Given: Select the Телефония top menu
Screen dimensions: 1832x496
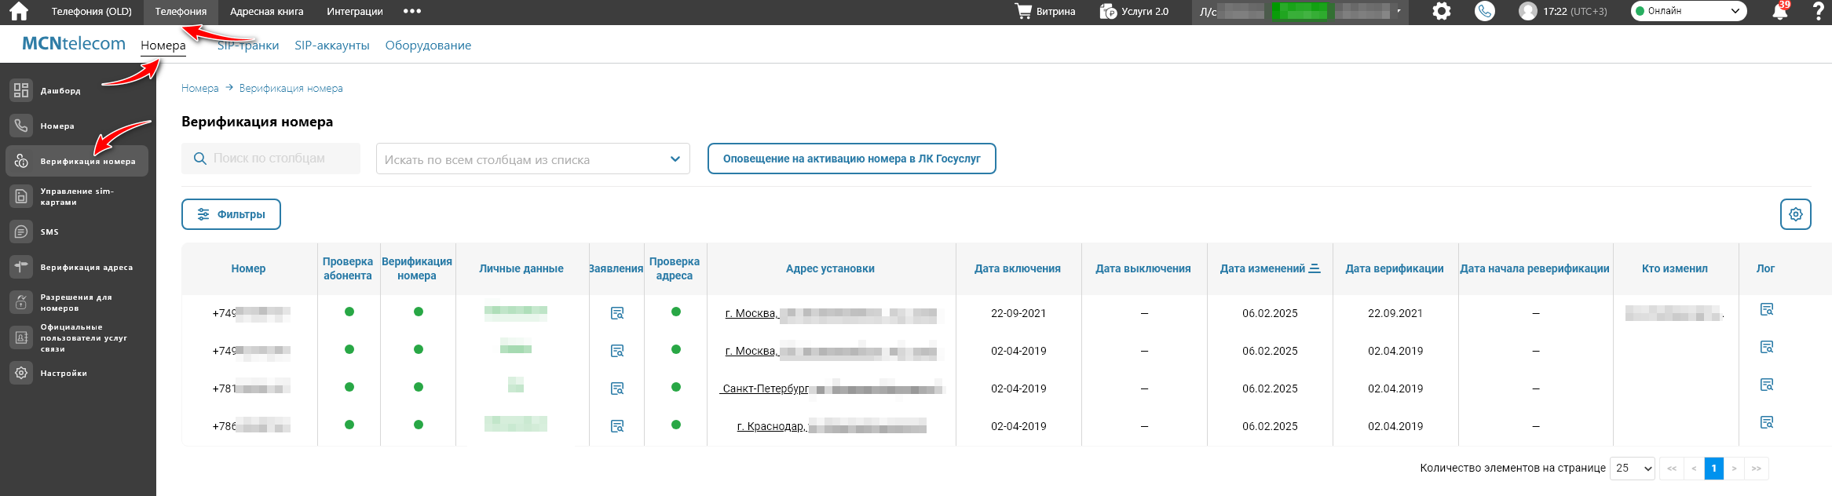Looking at the screenshot, I should pyautogui.click(x=181, y=12).
